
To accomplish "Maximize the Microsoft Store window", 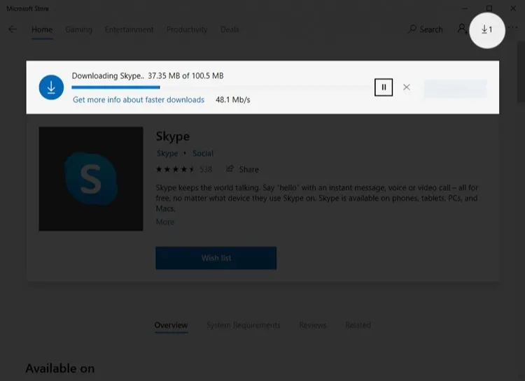I will pos(489,8).
